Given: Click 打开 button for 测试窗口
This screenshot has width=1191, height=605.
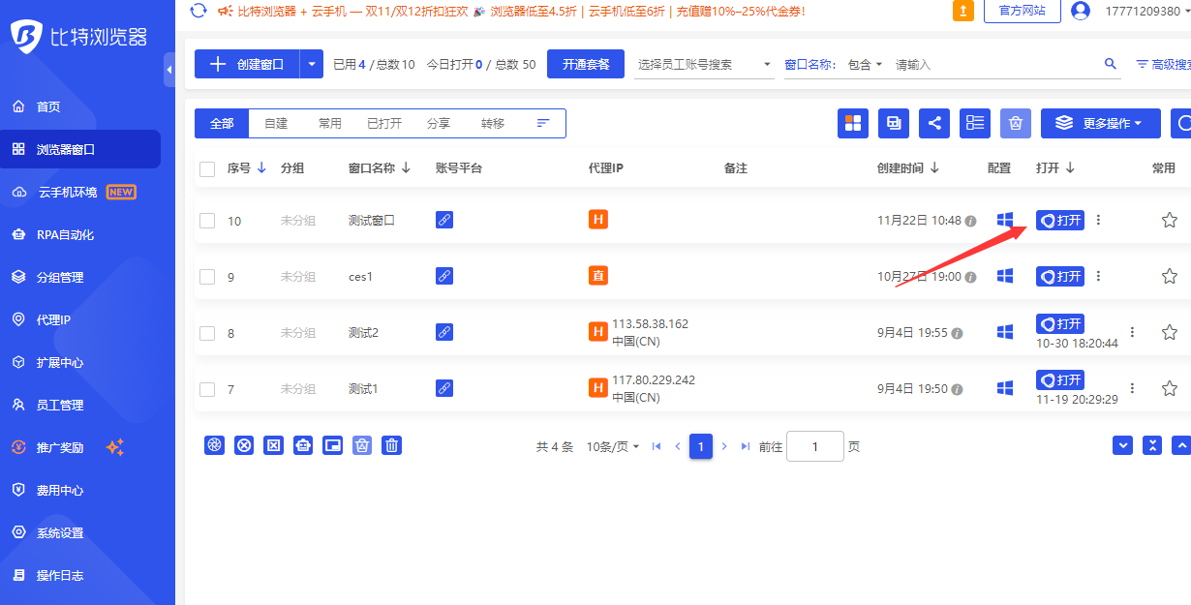Looking at the screenshot, I should coord(1060,221).
